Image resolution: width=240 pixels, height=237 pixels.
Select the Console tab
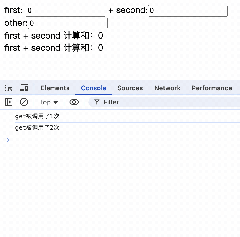(93, 88)
